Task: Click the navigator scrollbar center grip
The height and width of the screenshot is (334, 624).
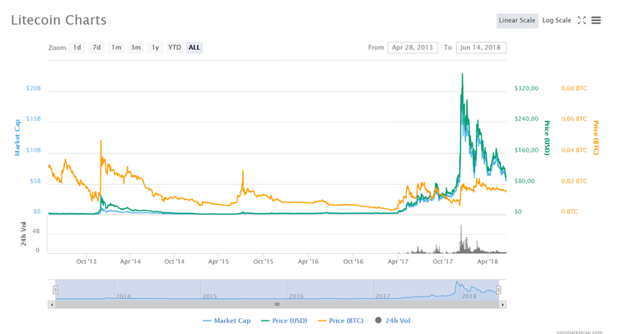Action: click(x=277, y=305)
